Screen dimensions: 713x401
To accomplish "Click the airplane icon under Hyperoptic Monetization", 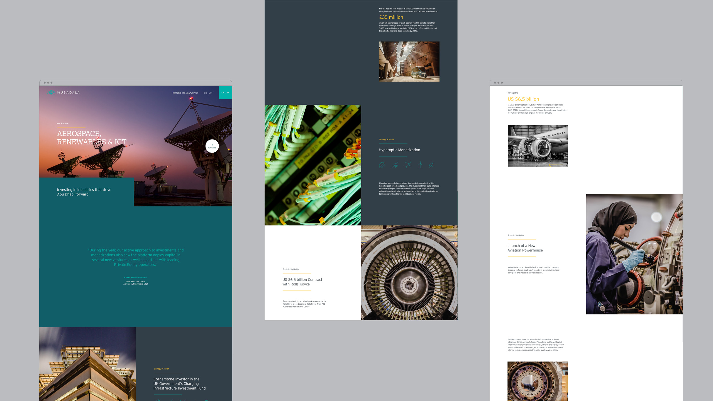I will pyautogui.click(x=408, y=165).
